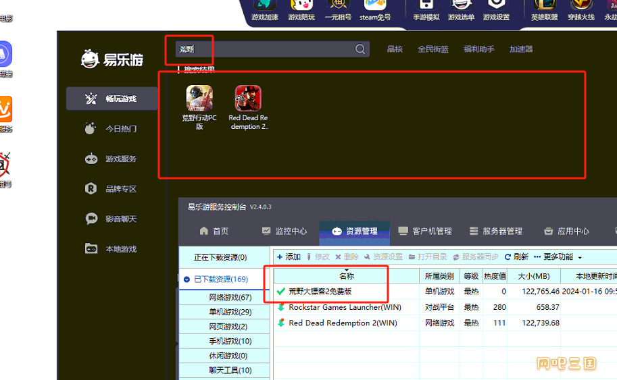Switch to 监控中心 tab
Screen dimensions: 617x380
point(284,231)
